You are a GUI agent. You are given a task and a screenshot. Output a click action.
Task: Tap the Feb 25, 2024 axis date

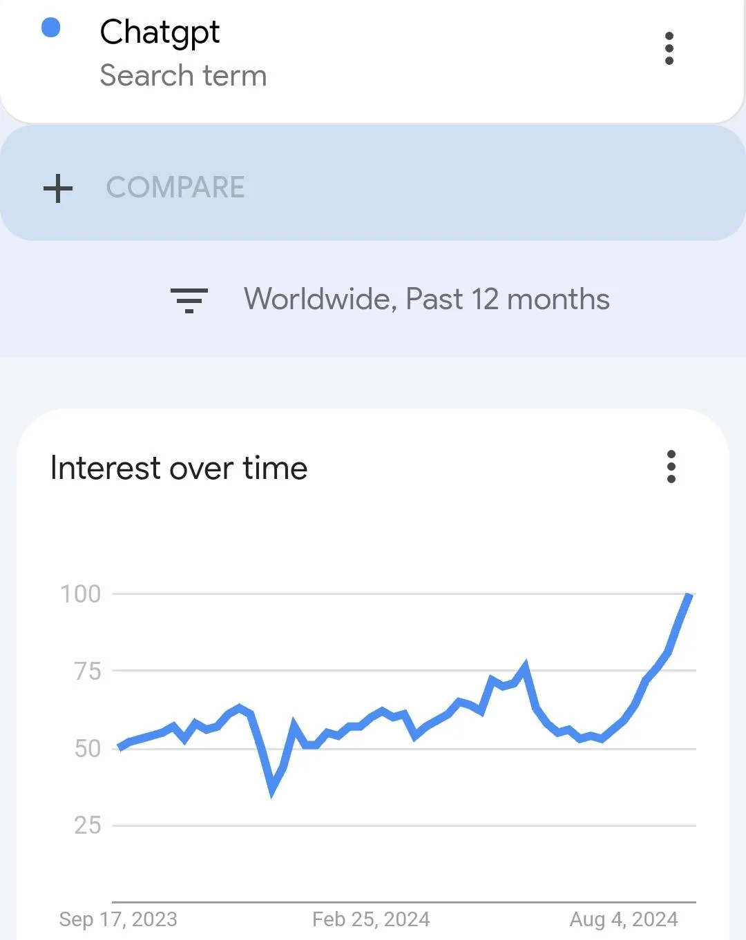(x=371, y=919)
